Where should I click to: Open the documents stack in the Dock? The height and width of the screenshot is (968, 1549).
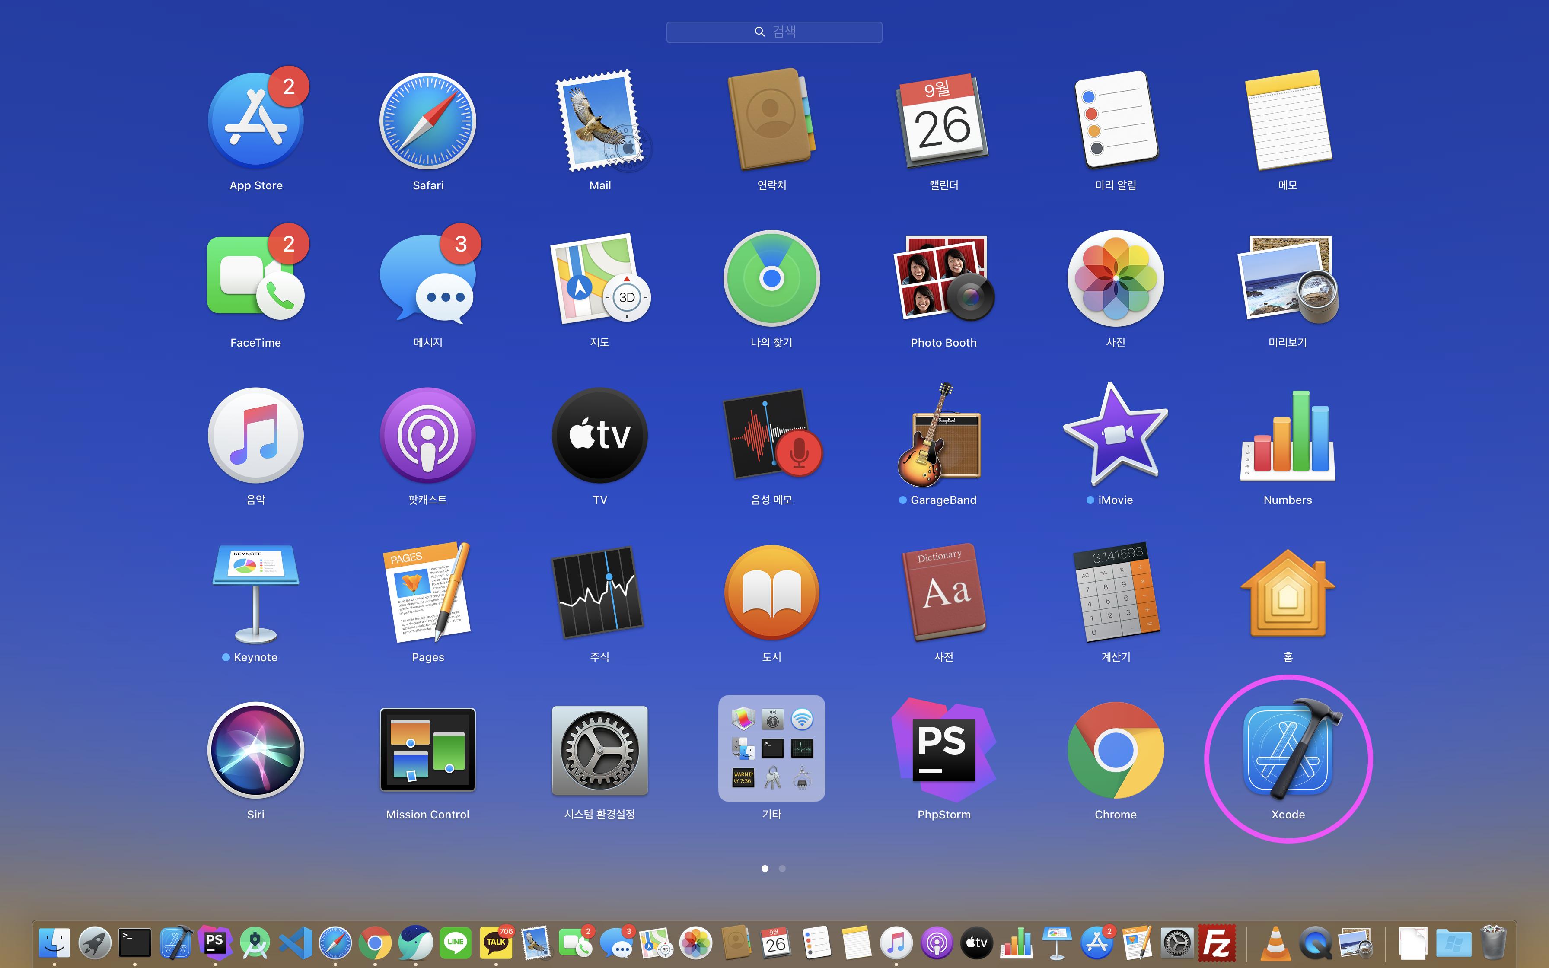coord(1413,943)
